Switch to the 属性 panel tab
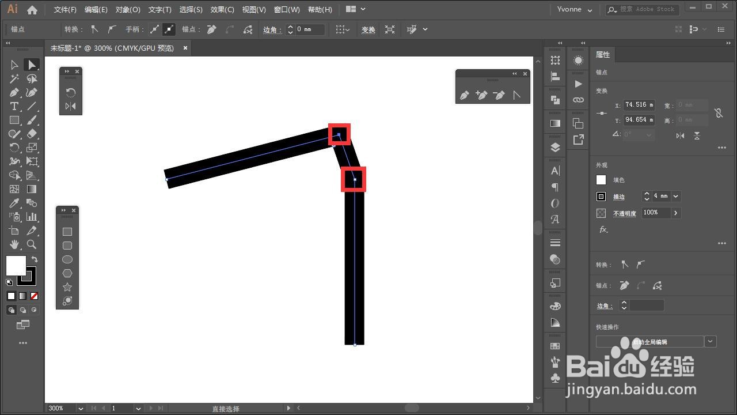Image resolution: width=737 pixels, height=415 pixels. 603,55
